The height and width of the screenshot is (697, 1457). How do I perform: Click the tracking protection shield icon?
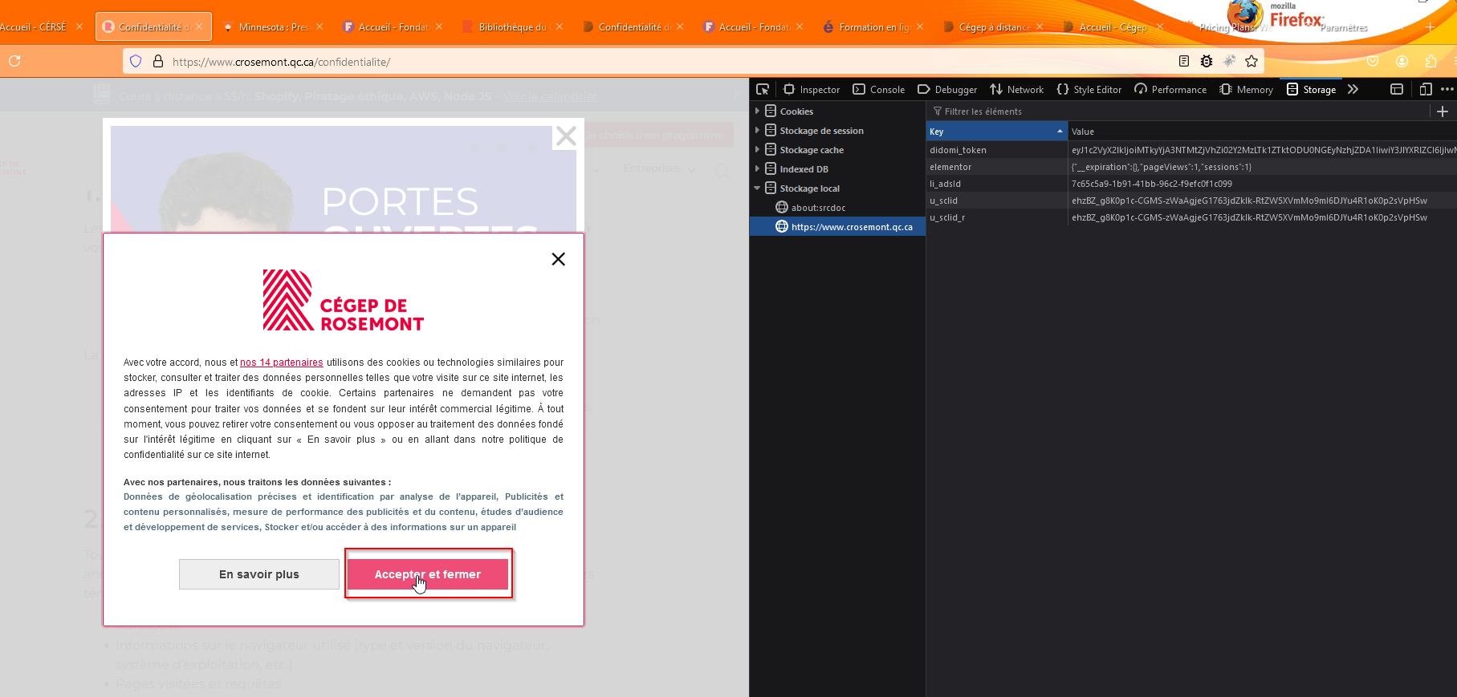[x=136, y=61]
